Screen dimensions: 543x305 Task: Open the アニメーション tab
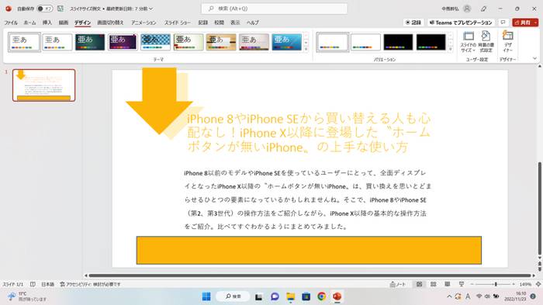click(x=144, y=23)
